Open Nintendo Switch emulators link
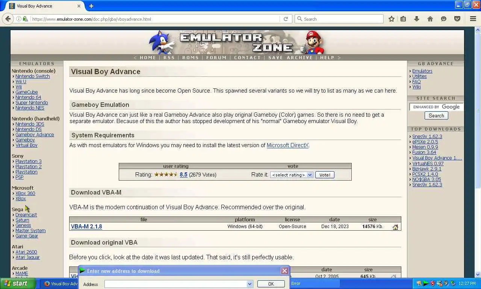This screenshot has height=289, width=481. point(32,76)
